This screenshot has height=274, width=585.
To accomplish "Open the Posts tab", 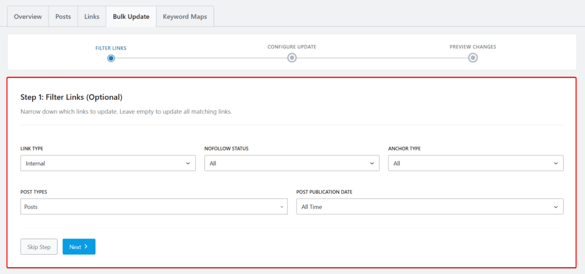I will pos(63,17).
